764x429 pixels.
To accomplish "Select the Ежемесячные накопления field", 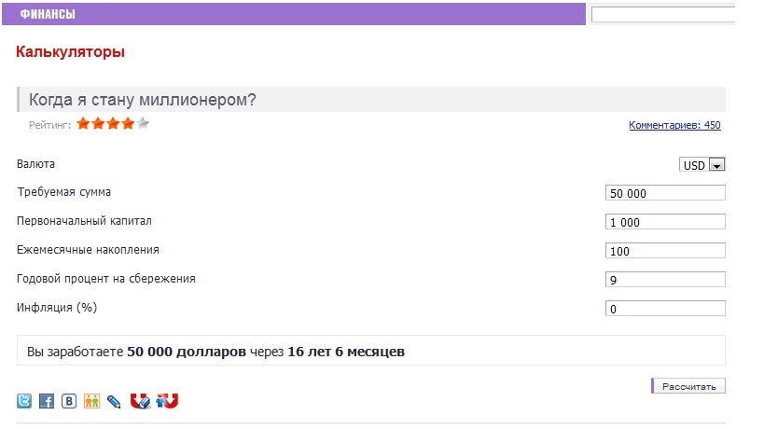I will [665, 251].
